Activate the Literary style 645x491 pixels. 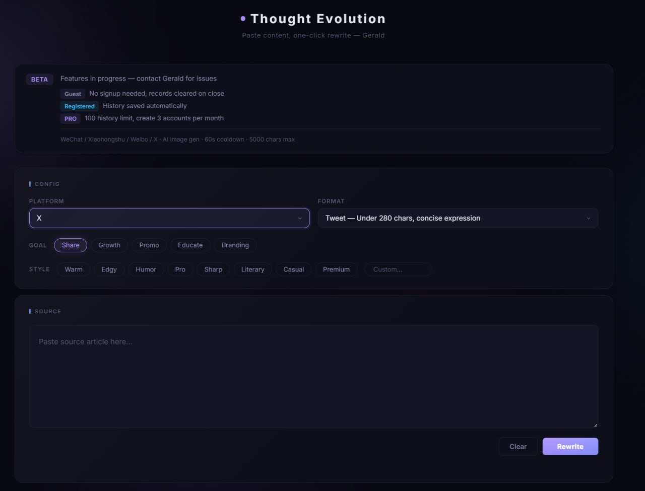(252, 269)
